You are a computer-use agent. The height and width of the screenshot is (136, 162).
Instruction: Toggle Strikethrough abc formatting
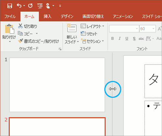(141, 39)
